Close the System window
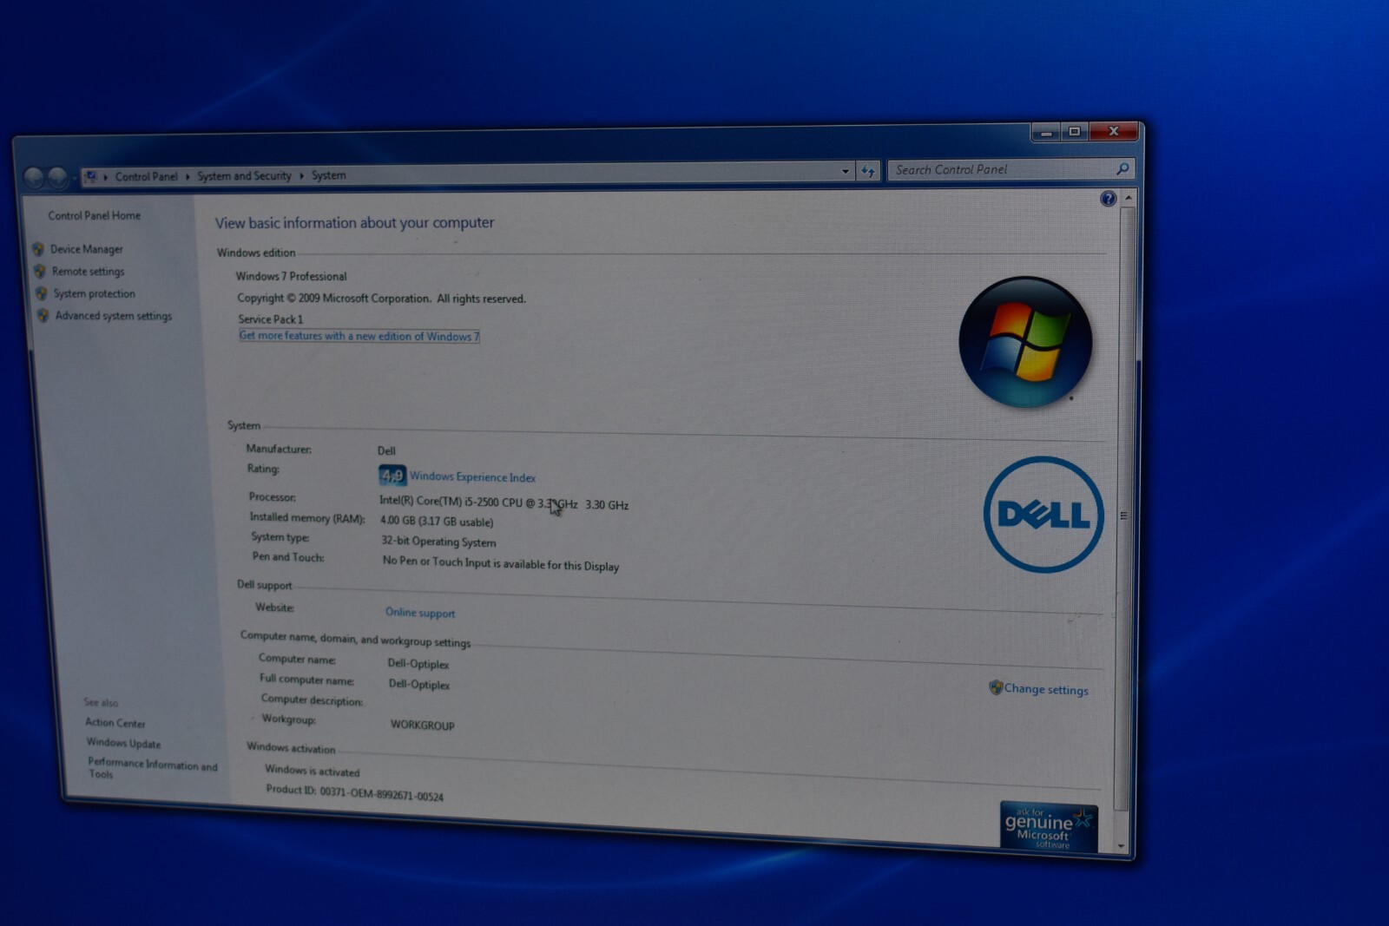This screenshot has width=1389, height=926. point(1114,131)
